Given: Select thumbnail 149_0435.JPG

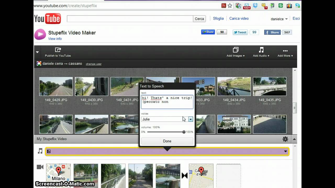Looking at the screenshot, I should (270, 86).
